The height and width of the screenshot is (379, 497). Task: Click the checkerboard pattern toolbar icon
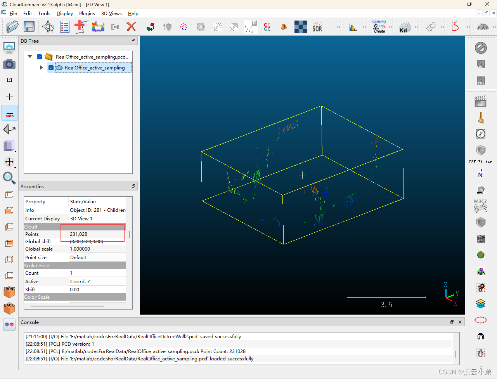tap(301, 27)
